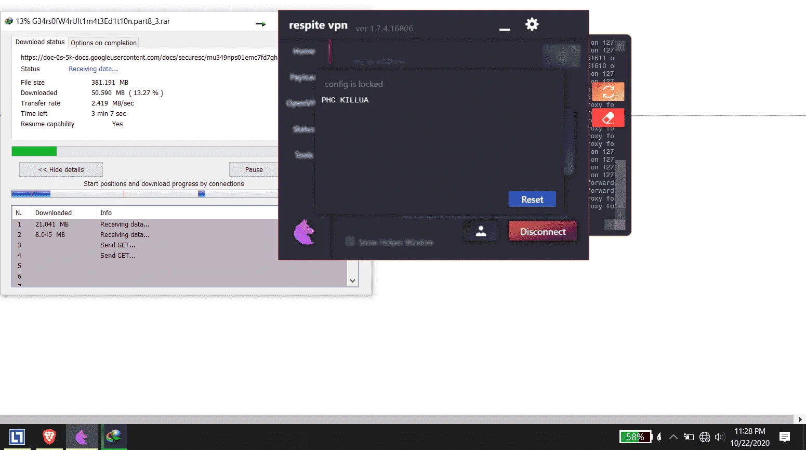Click the purple wolf logo
This screenshot has height=450, width=806.
305,232
